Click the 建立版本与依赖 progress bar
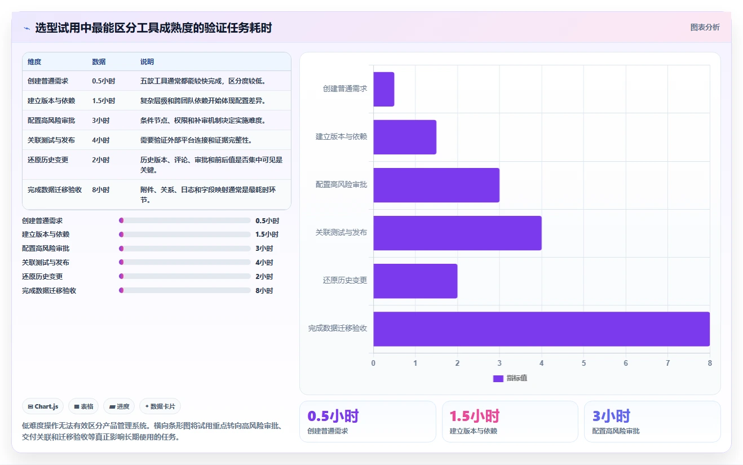 (x=185, y=234)
